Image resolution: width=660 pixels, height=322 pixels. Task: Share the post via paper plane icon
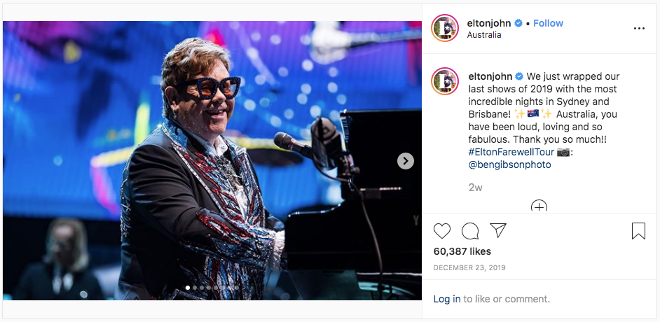(498, 230)
